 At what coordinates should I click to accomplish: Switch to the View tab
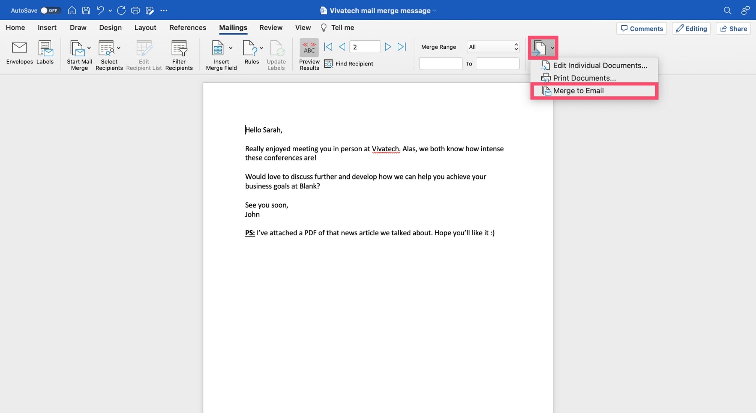(x=303, y=28)
